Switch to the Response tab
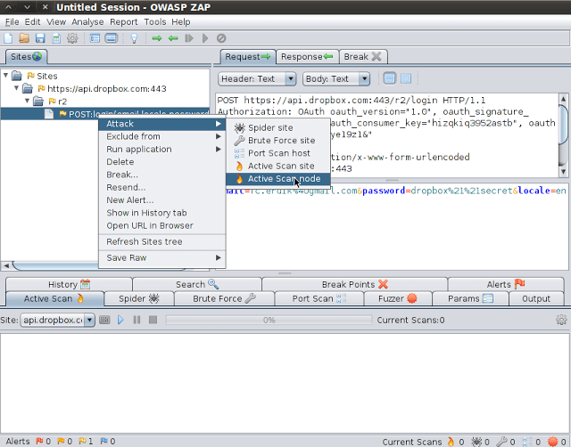Screen dimensions: 571x447 pyautogui.click(x=307, y=57)
